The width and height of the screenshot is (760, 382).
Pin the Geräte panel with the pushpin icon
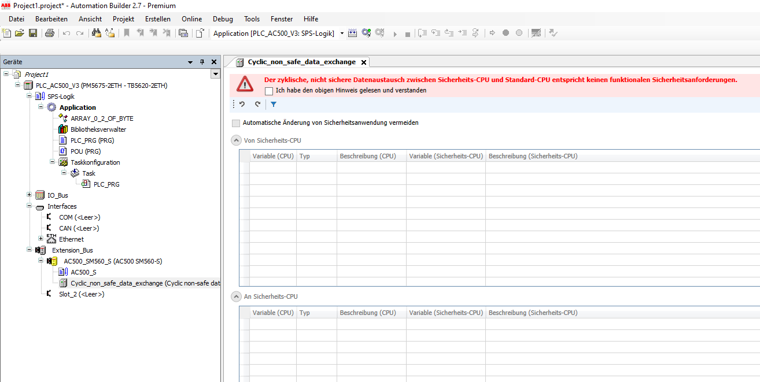pos(202,62)
